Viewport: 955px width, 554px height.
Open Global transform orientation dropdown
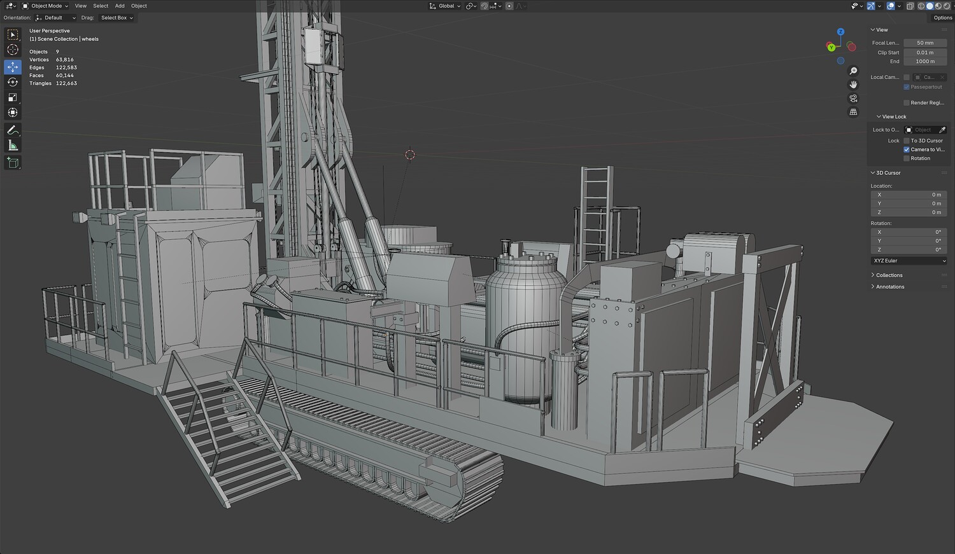click(444, 6)
